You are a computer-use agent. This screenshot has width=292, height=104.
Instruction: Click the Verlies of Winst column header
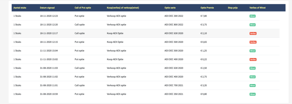point(257,8)
